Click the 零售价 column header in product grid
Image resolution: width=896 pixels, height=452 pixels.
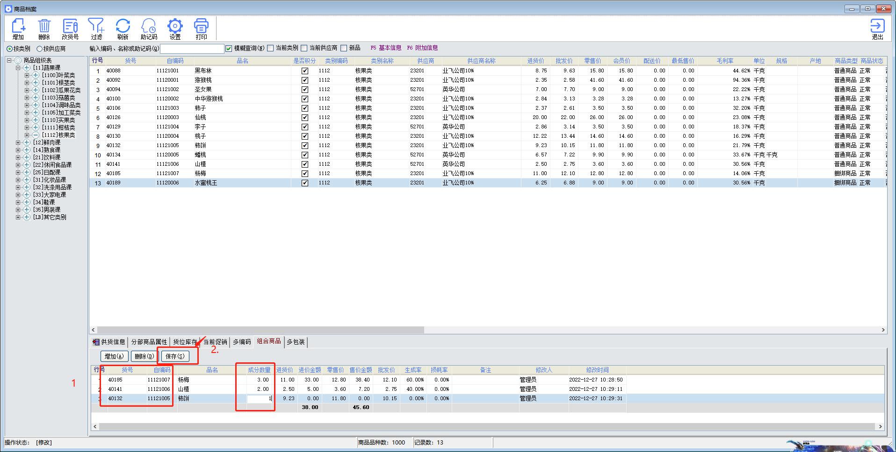593,61
